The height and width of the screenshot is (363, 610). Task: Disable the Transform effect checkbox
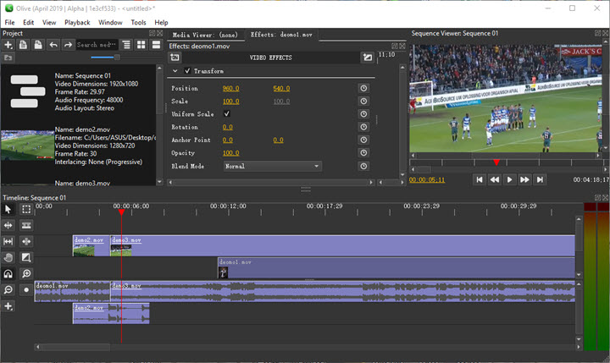pyautogui.click(x=187, y=72)
